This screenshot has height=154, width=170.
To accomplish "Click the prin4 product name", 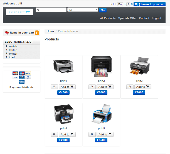I will click(63, 129).
